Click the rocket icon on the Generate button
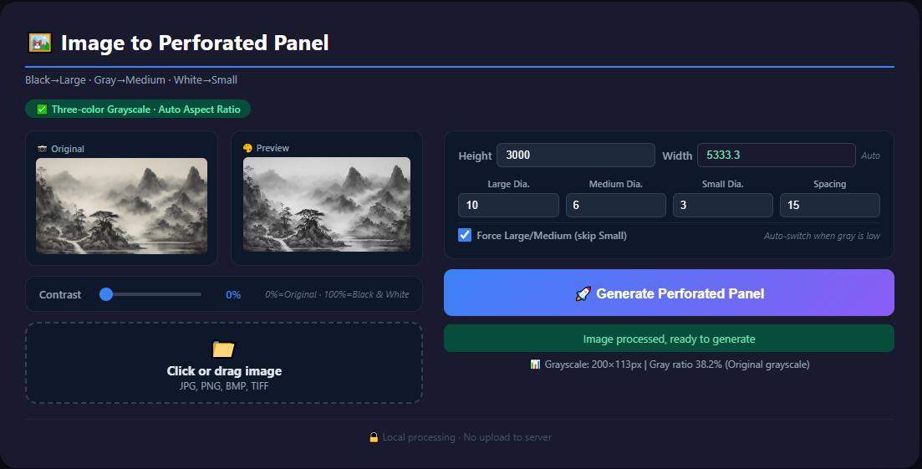The image size is (922, 469). coord(583,293)
